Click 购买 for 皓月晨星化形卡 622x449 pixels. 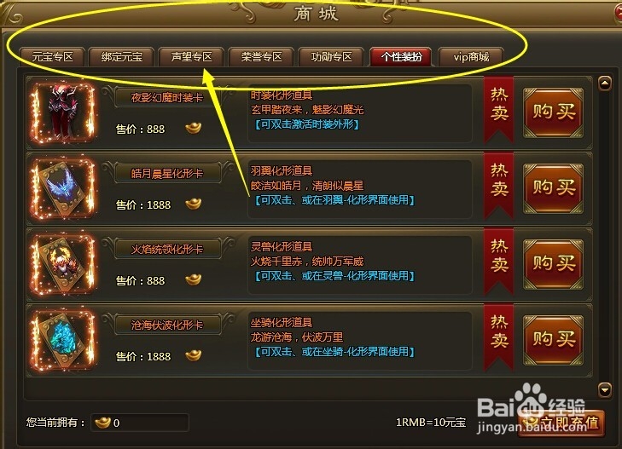pyautogui.click(x=554, y=188)
